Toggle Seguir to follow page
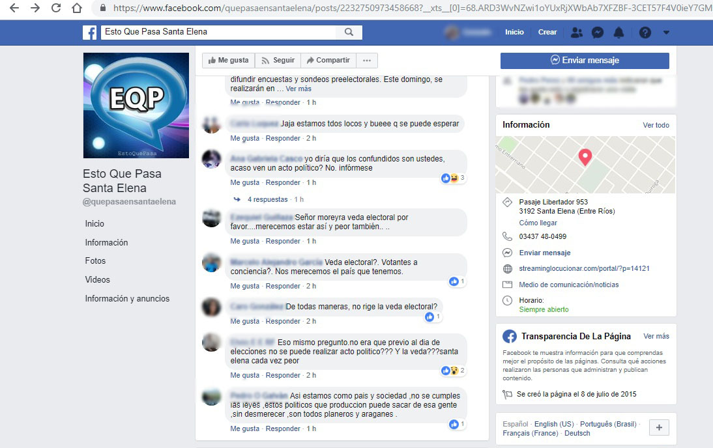The height and width of the screenshot is (448, 713). 278,61
